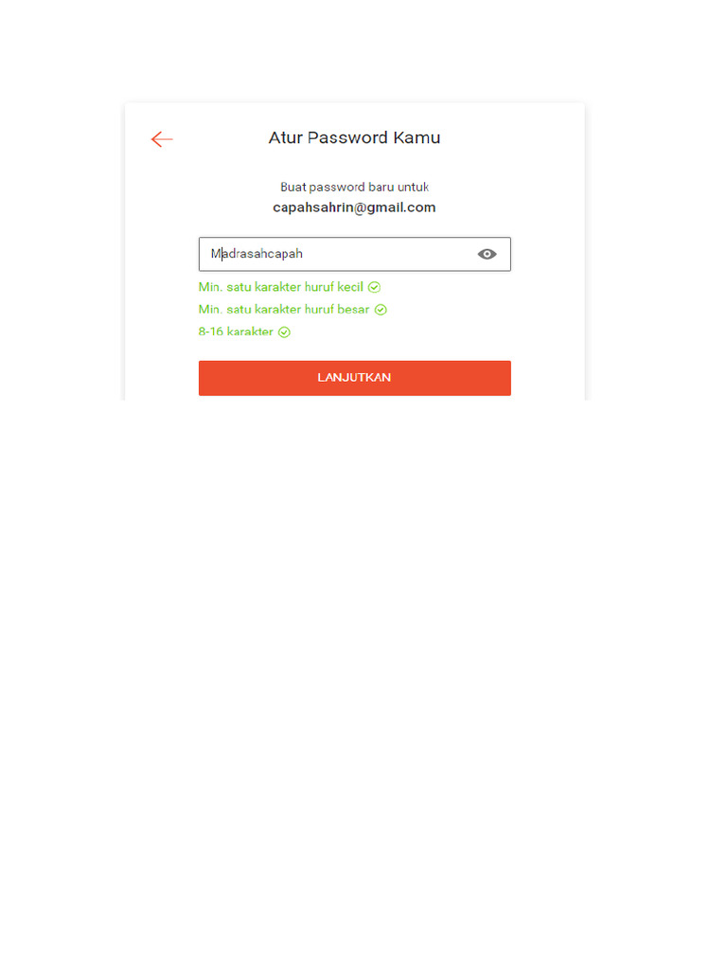Screen dimensions: 727x970
Task: Click the red back arrow icon
Action: 162,139
